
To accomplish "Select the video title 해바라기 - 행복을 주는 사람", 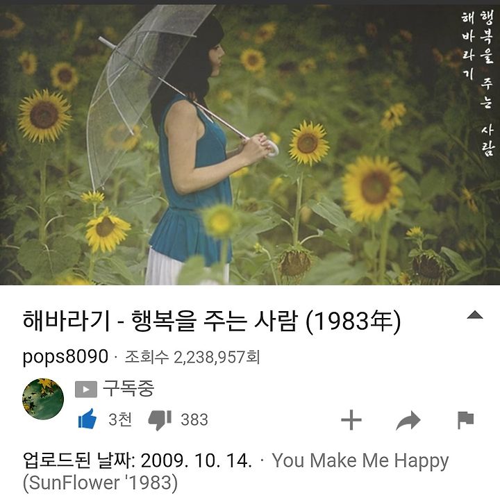I will pos(211,321).
